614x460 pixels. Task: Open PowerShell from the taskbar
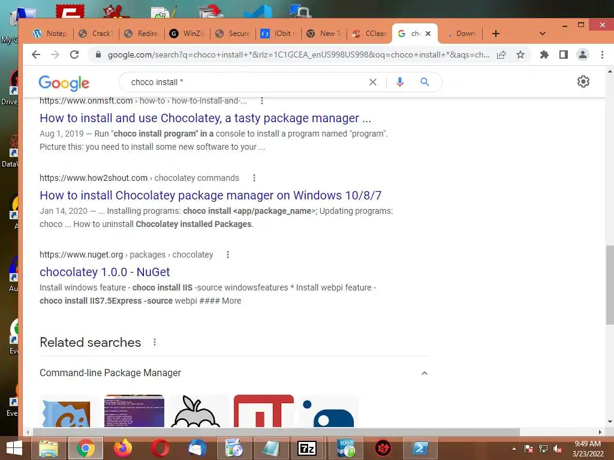pyautogui.click(x=420, y=449)
